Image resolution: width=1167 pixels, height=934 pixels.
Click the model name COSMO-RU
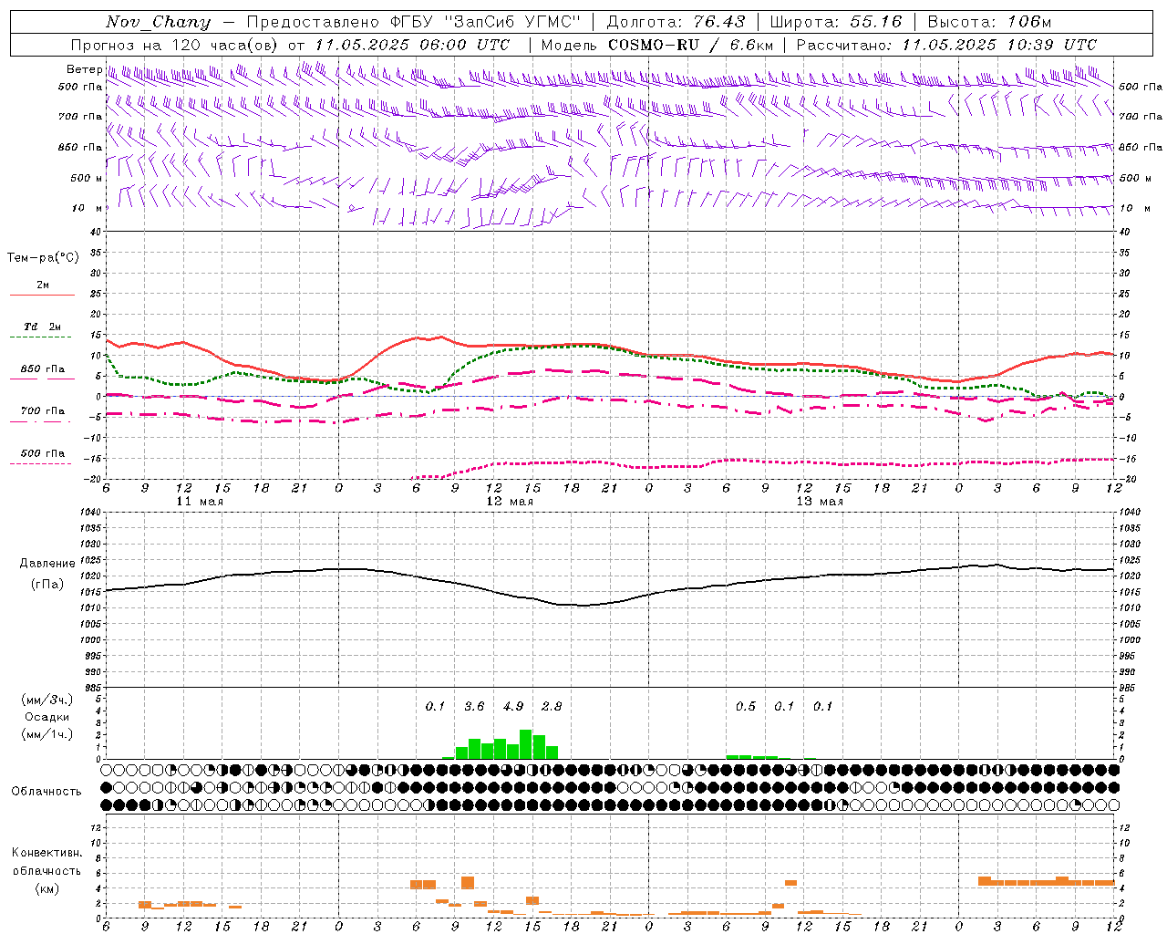pos(654,45)
